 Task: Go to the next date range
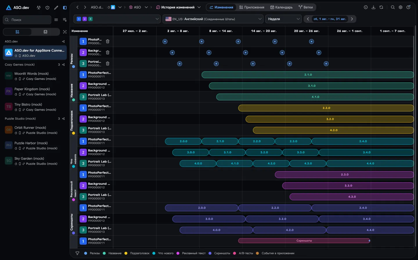[x=352, y=19]
